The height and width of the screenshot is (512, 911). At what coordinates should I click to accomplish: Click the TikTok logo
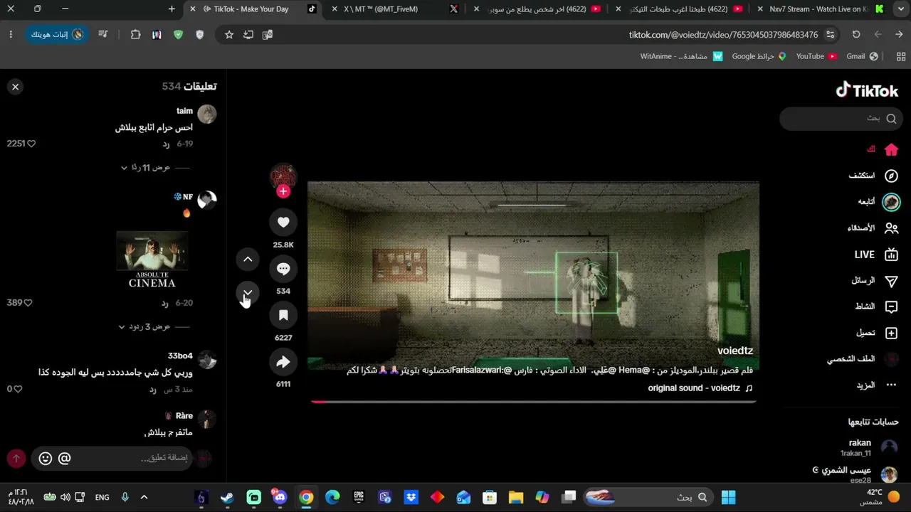(x=867, y=90)
